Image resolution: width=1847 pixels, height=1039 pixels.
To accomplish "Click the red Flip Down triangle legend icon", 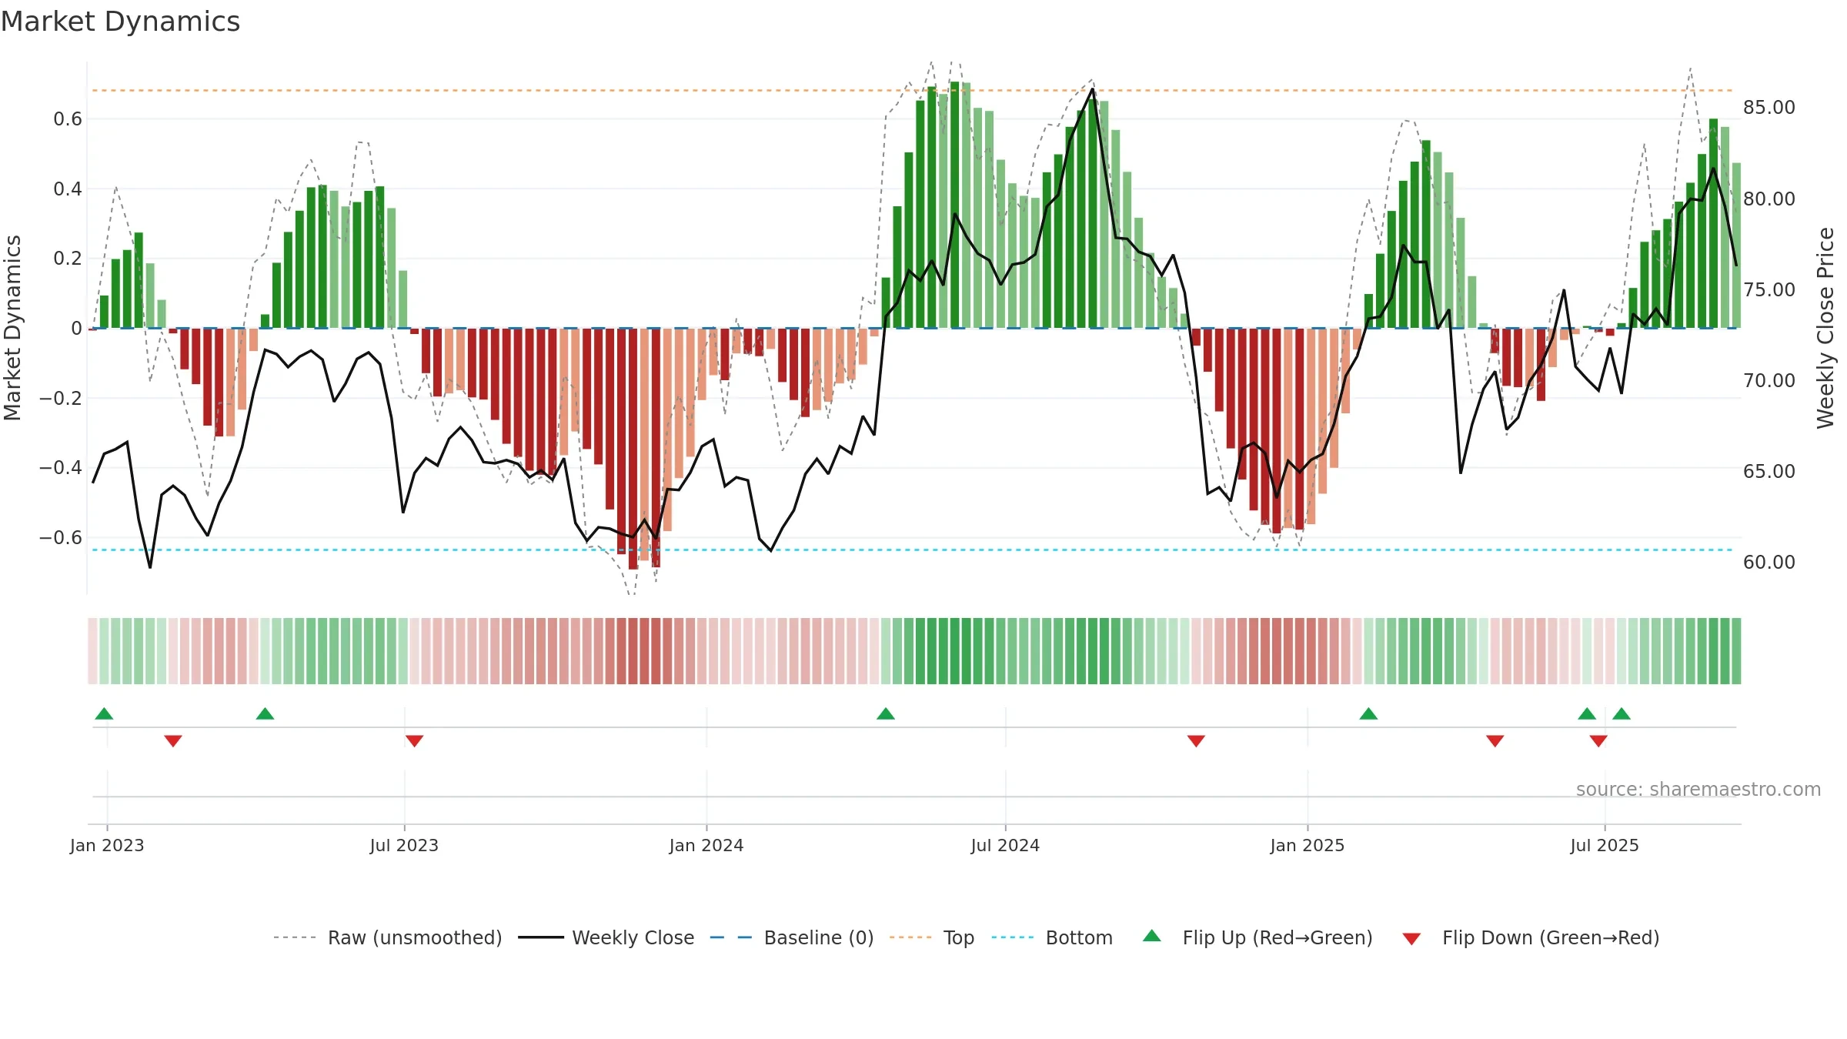I will [1411, 939].
